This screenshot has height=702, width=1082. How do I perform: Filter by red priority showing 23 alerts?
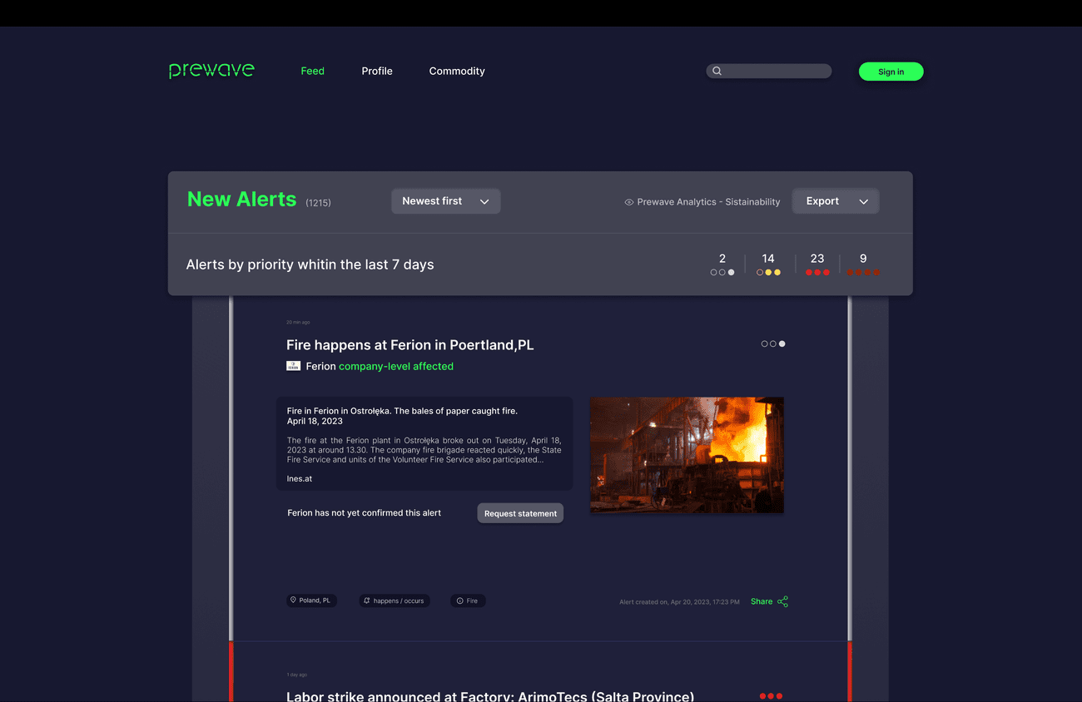tap(817, 264)
